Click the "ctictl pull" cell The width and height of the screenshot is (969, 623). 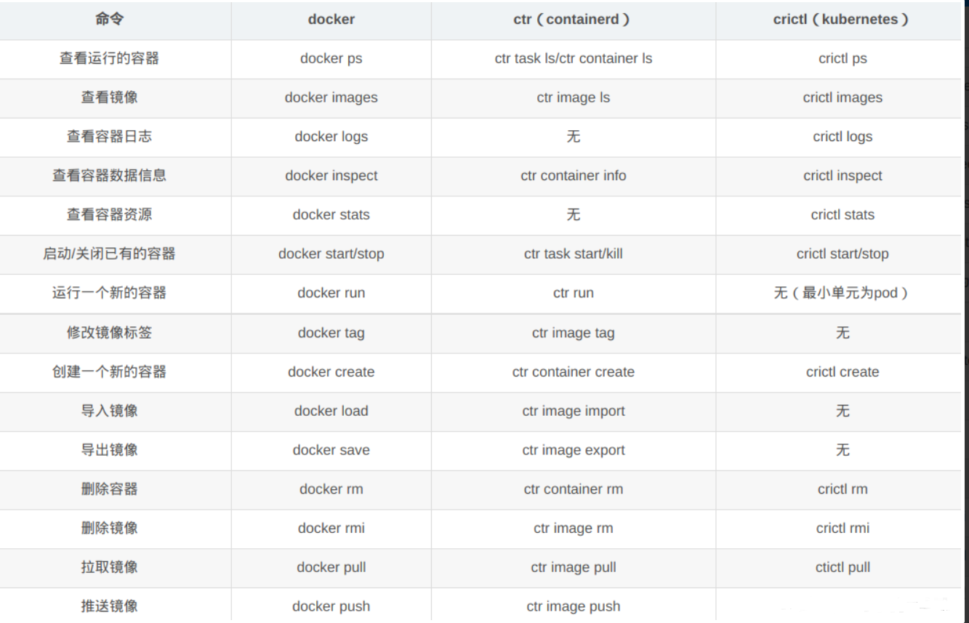843,568
